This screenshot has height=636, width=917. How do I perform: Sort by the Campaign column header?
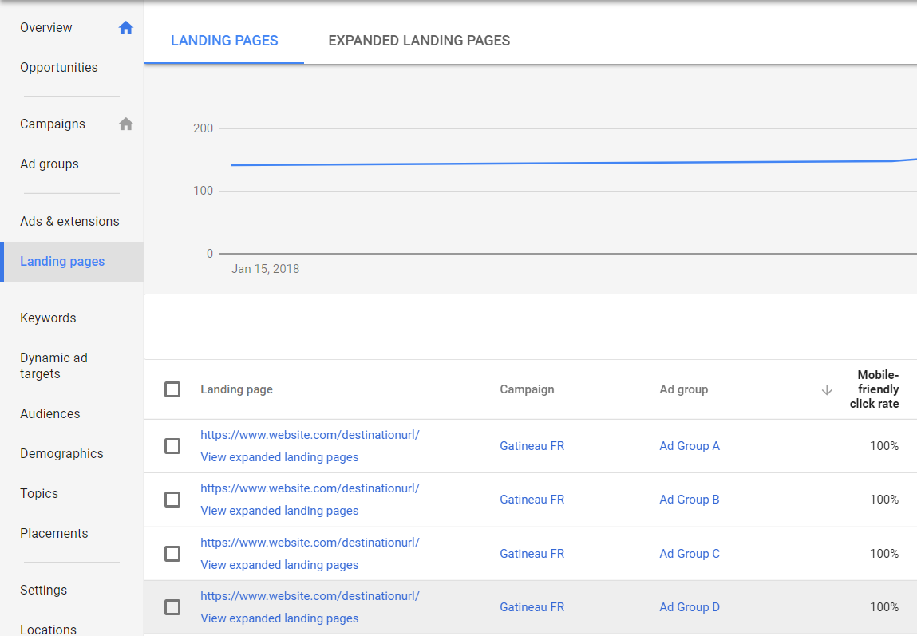pos(527,389)
